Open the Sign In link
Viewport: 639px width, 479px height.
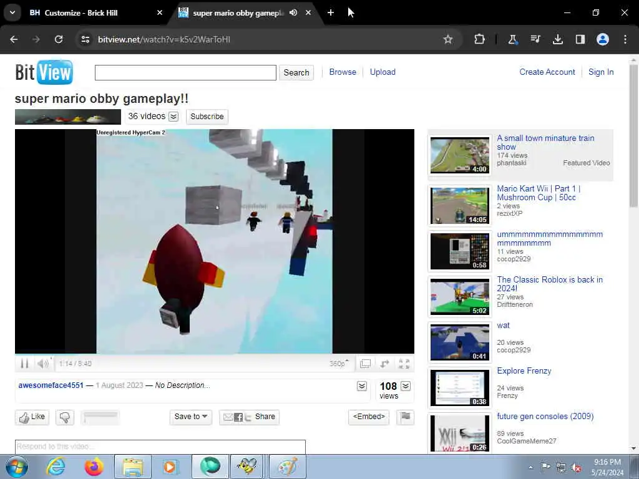(601, 72)
